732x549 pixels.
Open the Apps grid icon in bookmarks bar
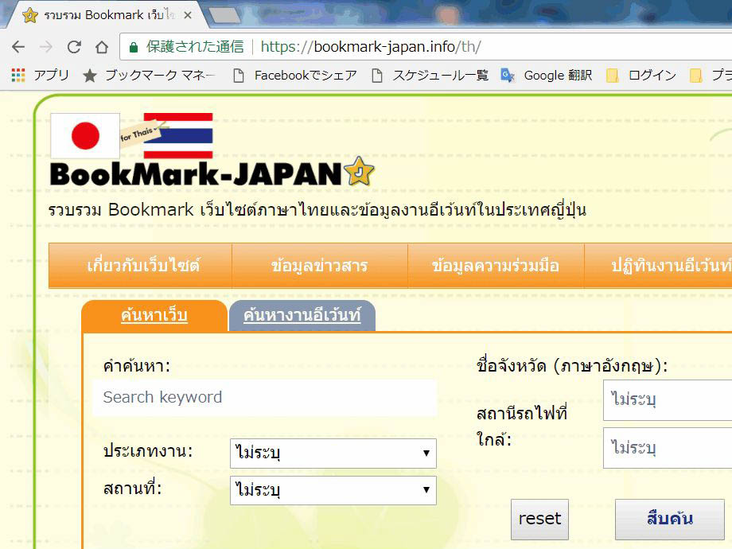[x=18, y=76]
